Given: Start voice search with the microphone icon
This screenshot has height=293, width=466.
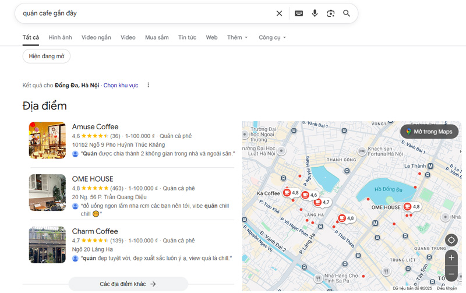Looking at the screenshot, I should (x=315, y=13).
